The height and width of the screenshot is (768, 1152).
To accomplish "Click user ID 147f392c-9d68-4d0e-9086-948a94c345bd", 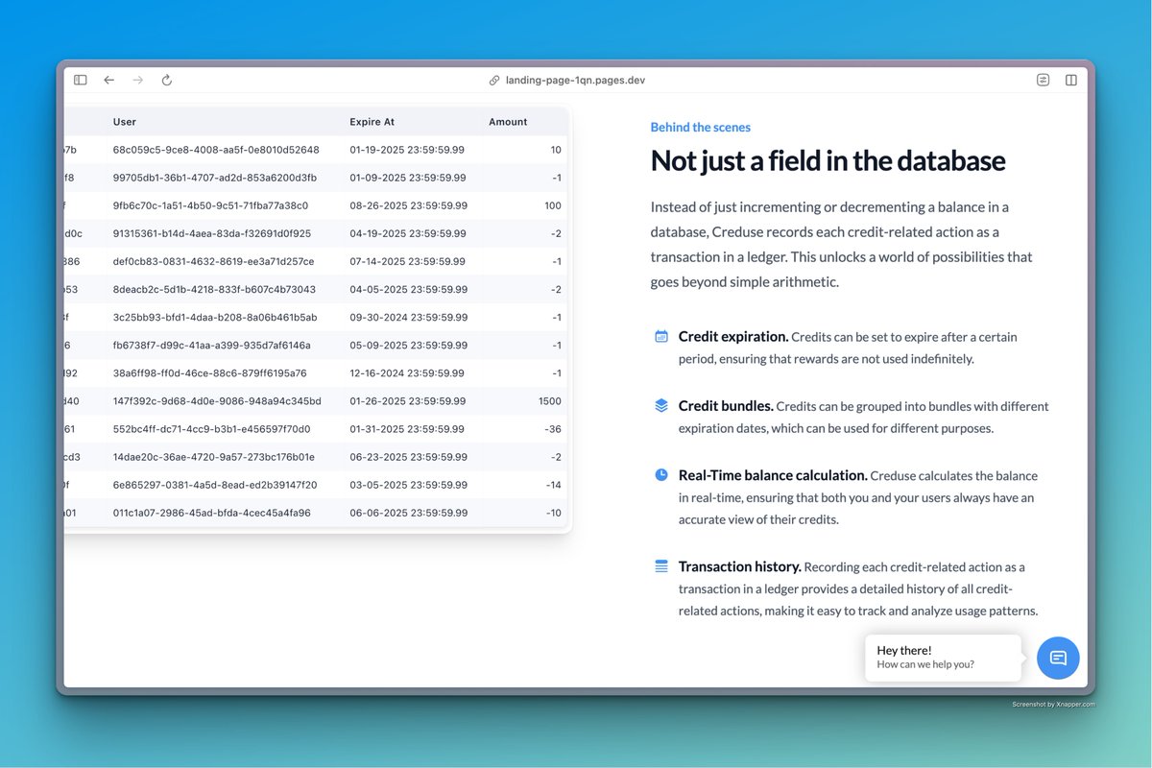I will coord(217,400).
